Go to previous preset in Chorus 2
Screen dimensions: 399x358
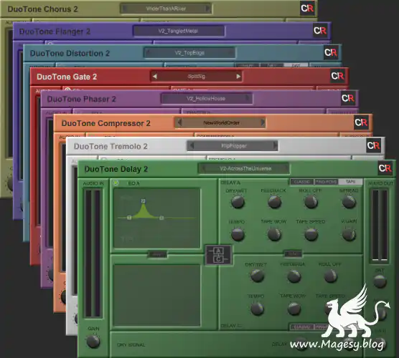click(124, 9)
